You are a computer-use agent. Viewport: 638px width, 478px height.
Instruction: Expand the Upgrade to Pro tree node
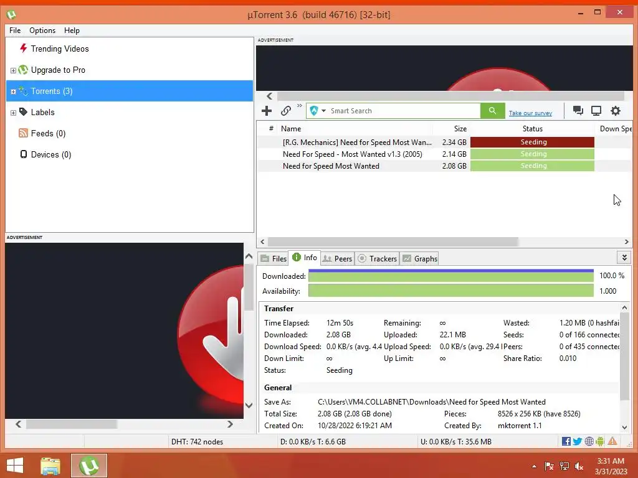pos(13,70)
